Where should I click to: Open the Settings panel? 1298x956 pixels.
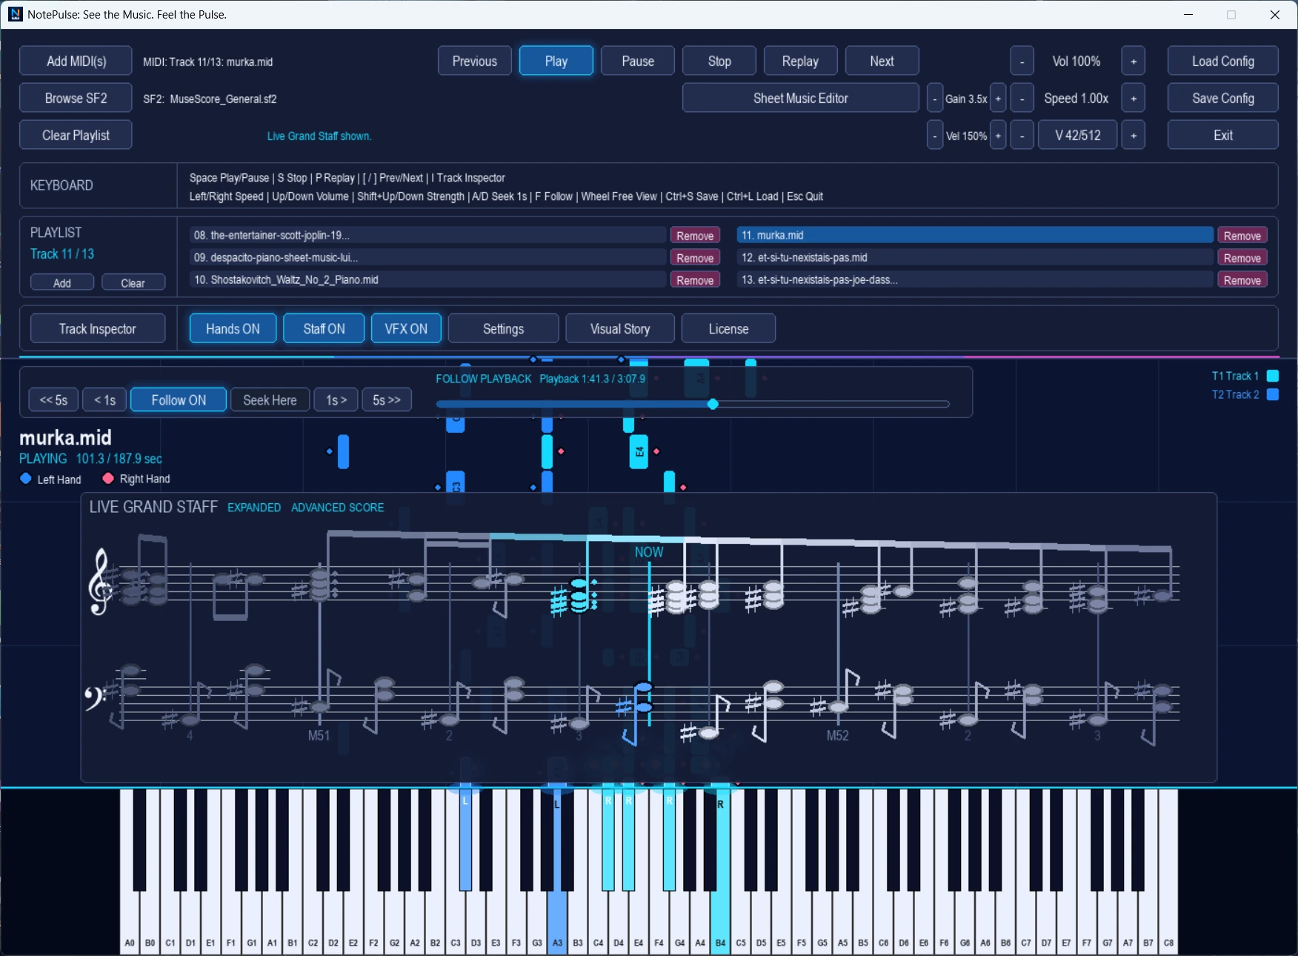(x=504, y=328)
